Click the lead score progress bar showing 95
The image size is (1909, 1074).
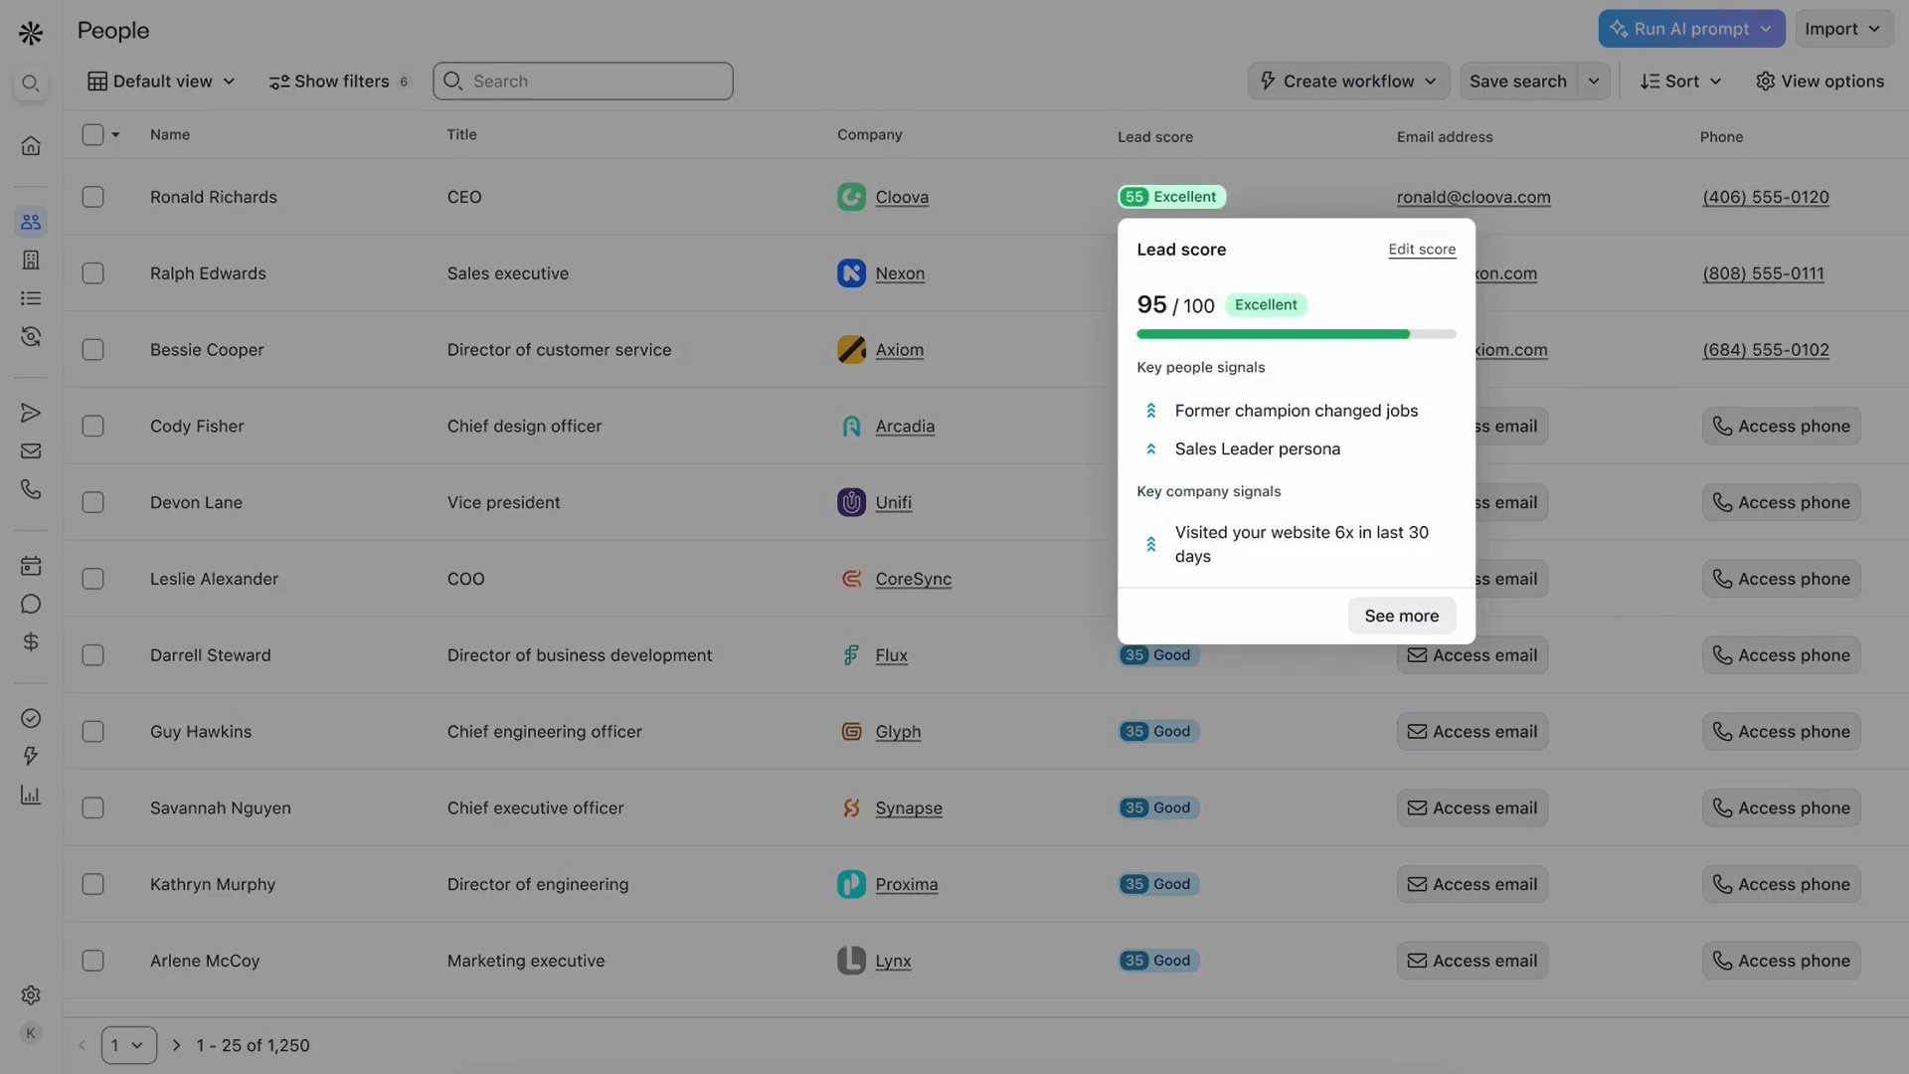[1295, 334]
